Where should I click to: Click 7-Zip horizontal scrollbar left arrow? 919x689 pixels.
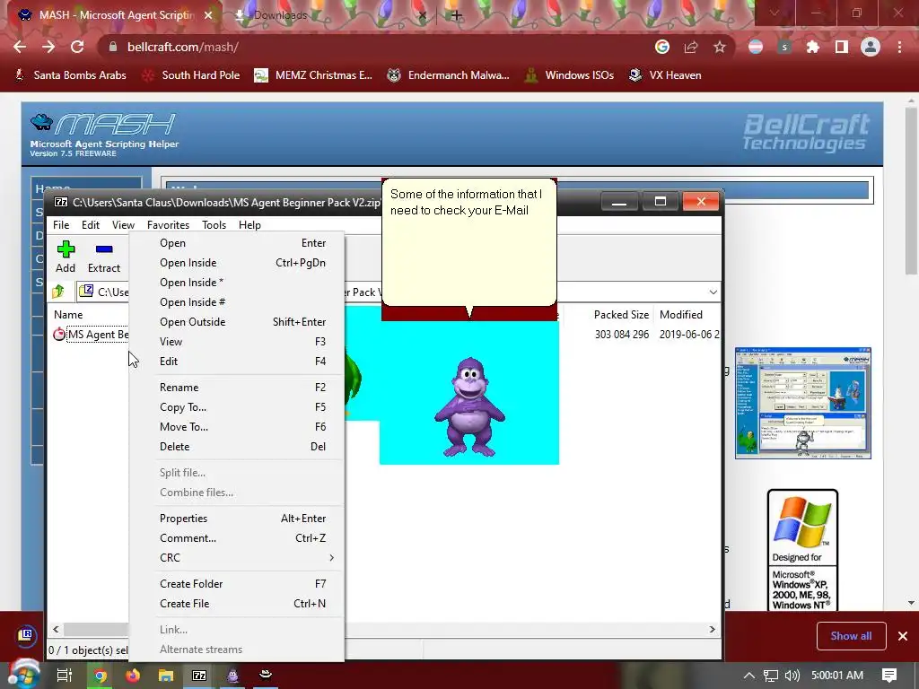tap(56, 629)
